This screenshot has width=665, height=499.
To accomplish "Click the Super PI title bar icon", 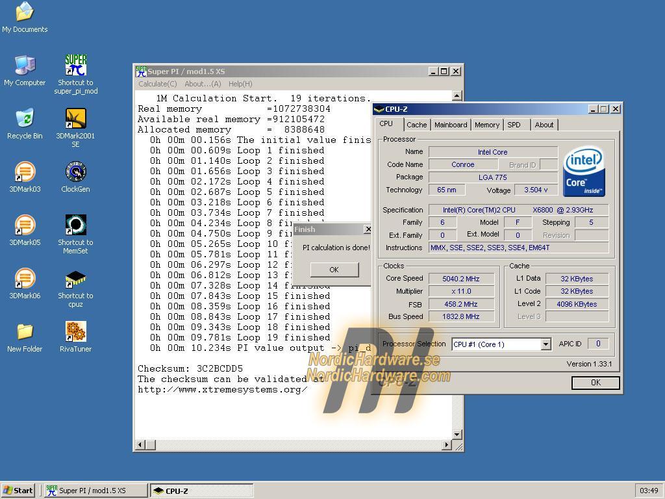I will pyautogui.click(x=141, y=71).
